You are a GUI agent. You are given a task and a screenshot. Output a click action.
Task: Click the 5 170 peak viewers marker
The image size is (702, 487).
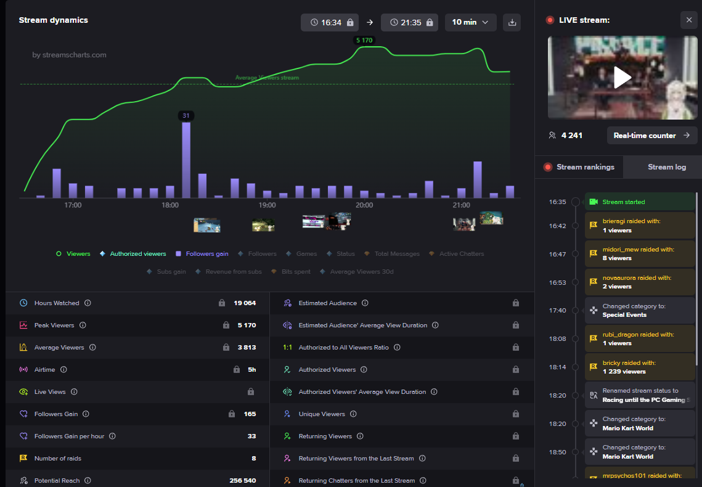click(x=364, y=40)
